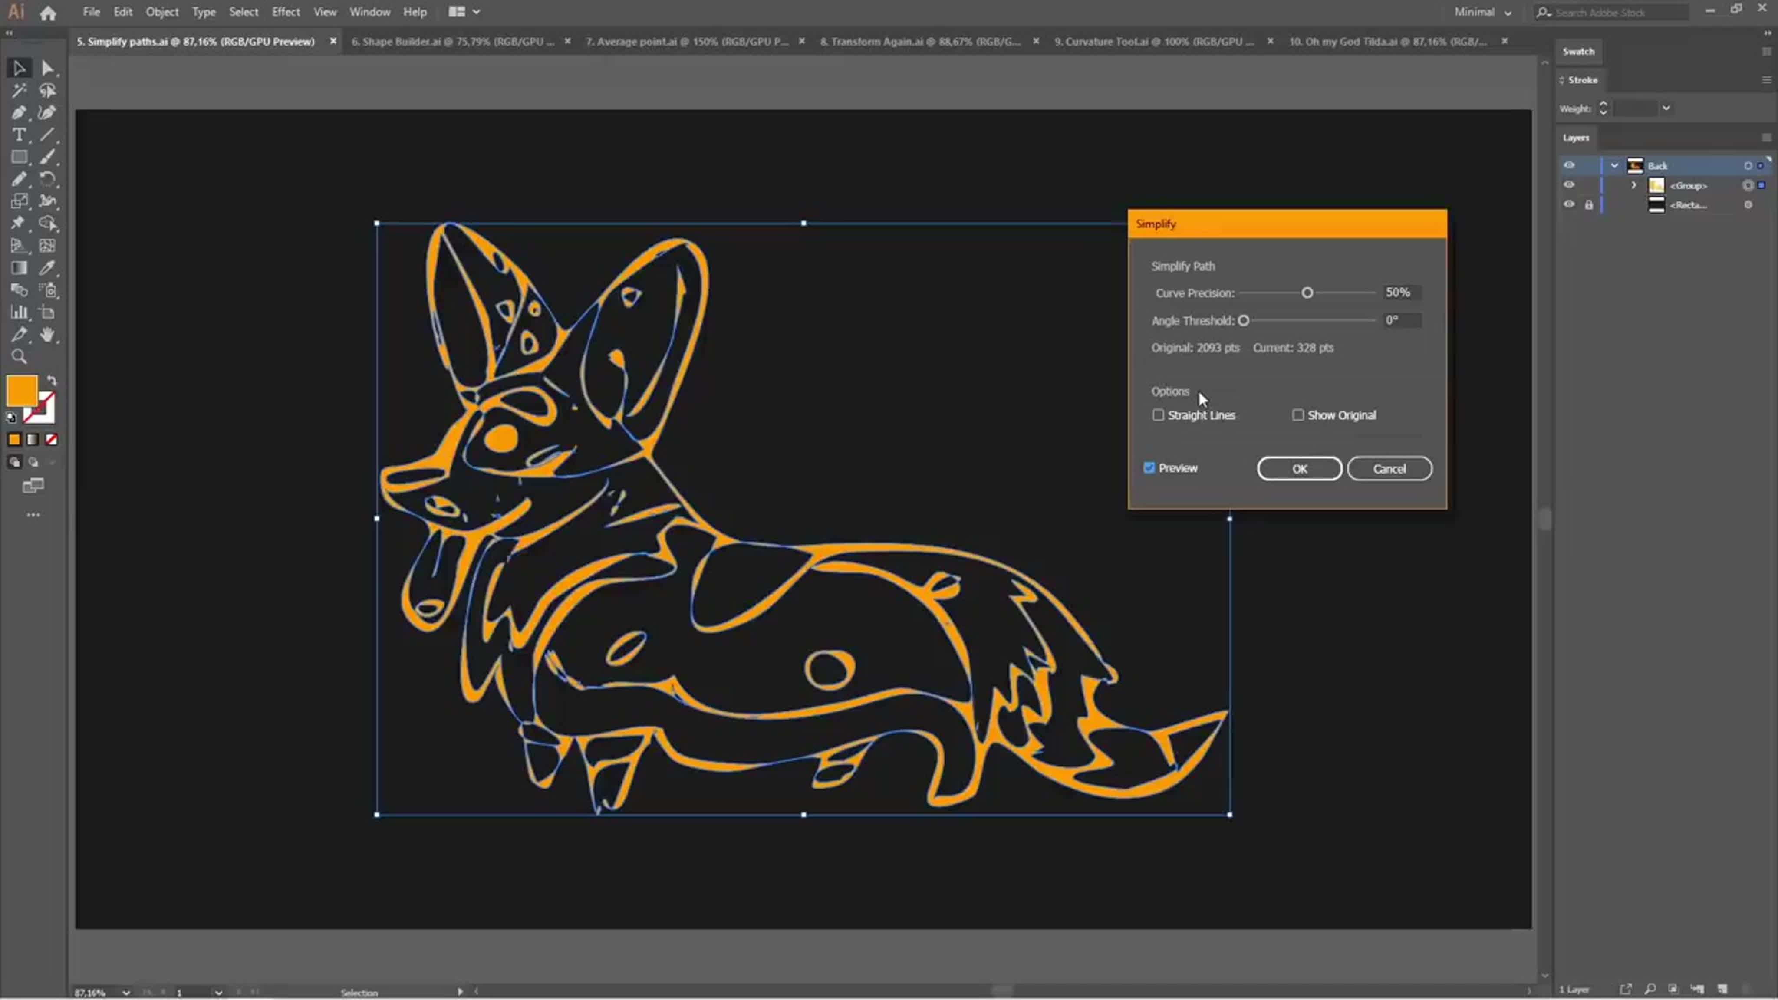Select the Scale tool
Image resolution: width=1778 pixels, height=1000 pixels.
(x=19, y=201)
